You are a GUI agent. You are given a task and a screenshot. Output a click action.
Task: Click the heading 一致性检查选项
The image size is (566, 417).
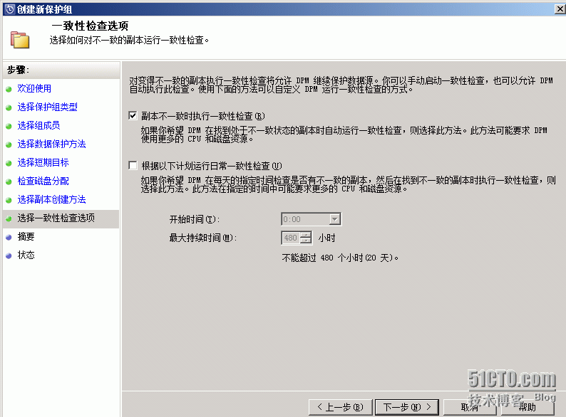(x=90, y=26)
